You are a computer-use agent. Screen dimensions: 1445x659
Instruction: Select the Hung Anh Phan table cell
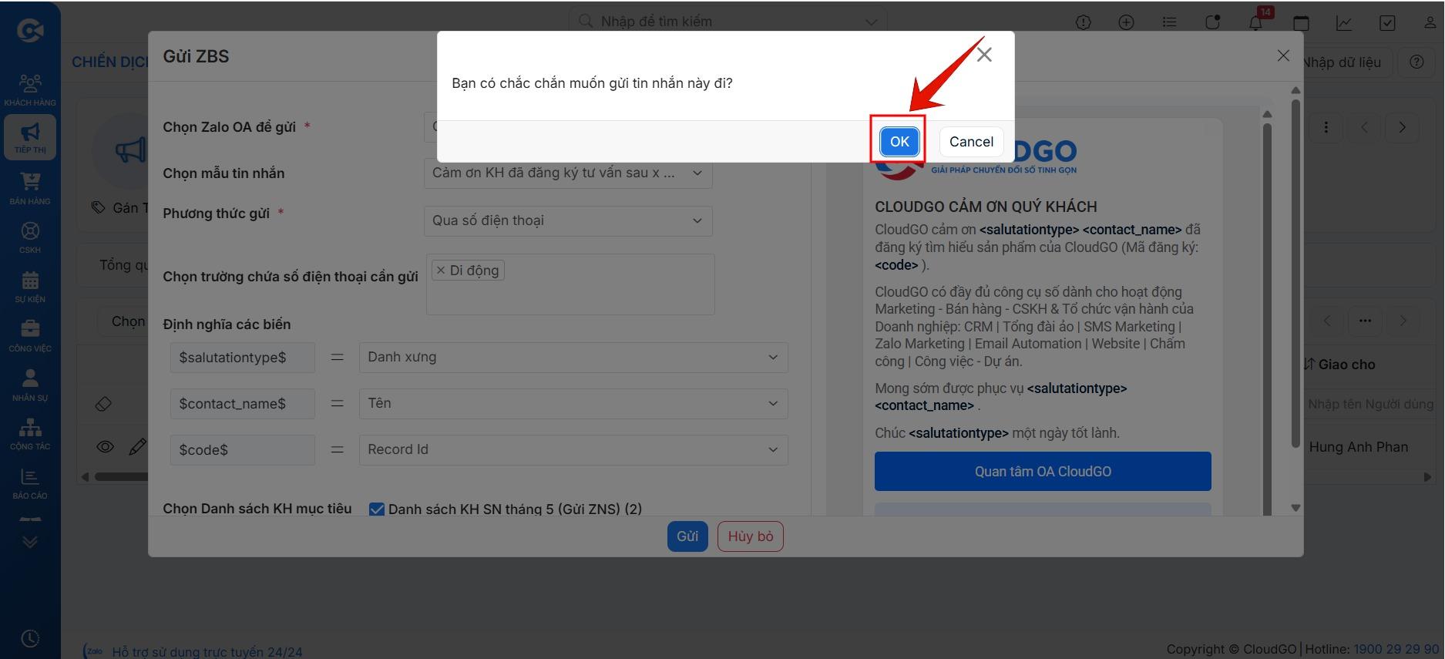coord(1358,447)
